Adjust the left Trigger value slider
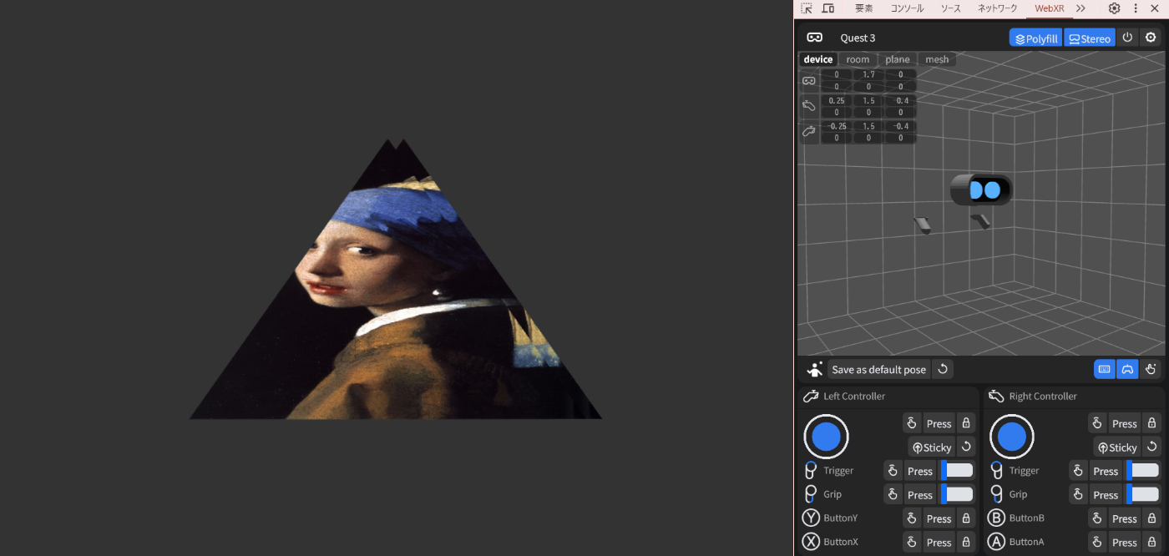The width and height of the screenshot is (1169, 556). [x=957, y=470]
